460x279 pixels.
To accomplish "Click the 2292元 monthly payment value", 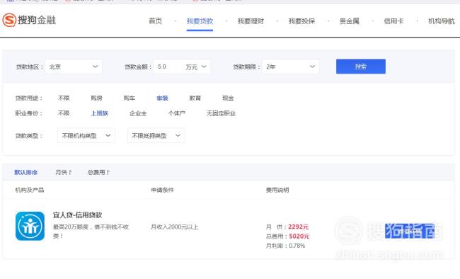I will pos(299,227).
